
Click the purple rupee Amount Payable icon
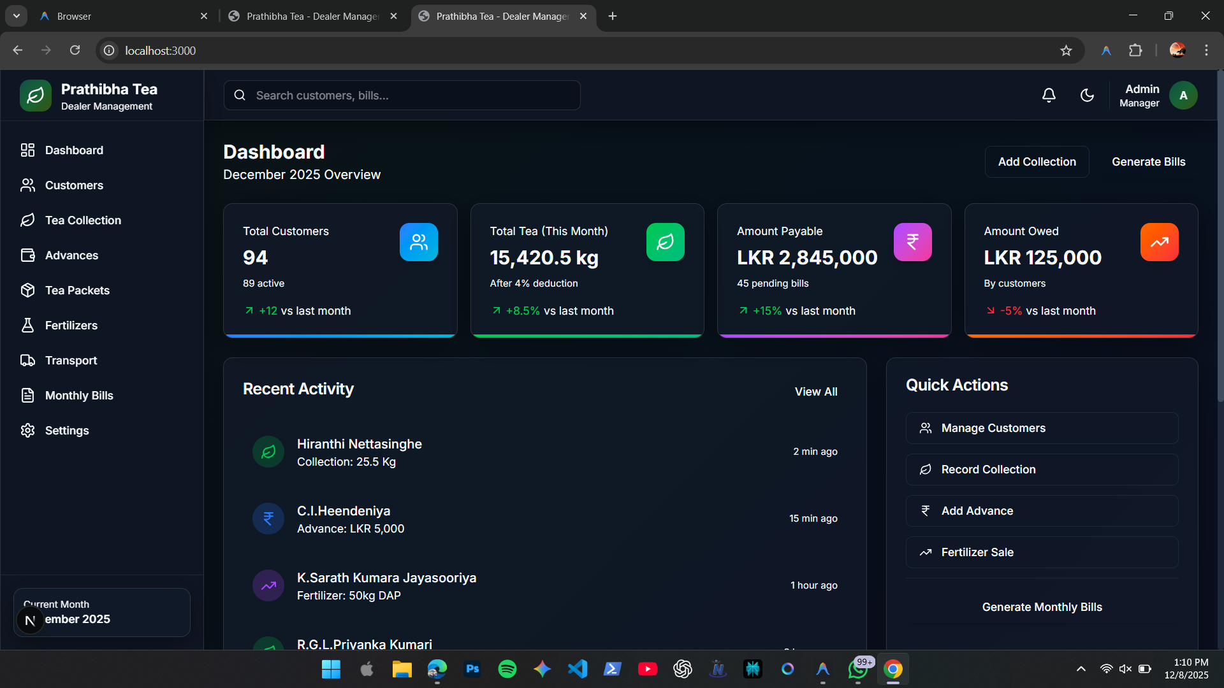912,242
